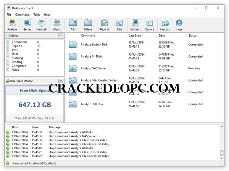Click the 'Running' status of NAS Server
The image size is (229, 171).
click(x=194, y=68)
